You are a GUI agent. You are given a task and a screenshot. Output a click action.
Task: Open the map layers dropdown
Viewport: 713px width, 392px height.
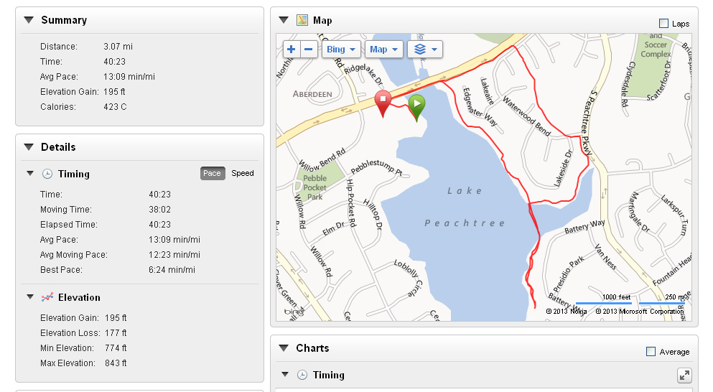(424, 50)
